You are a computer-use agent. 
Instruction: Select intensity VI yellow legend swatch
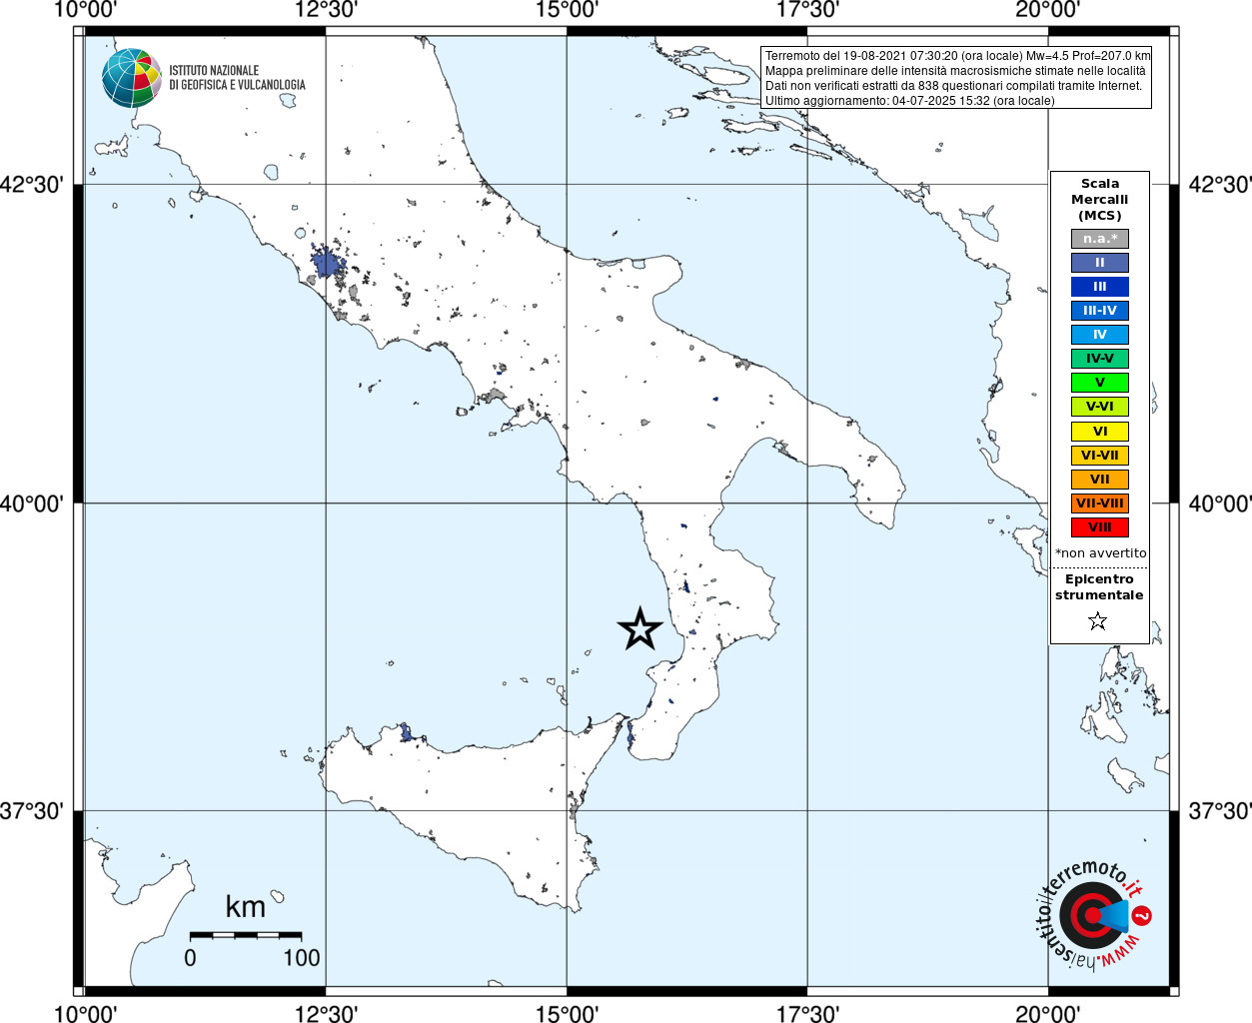point(1099,432)
